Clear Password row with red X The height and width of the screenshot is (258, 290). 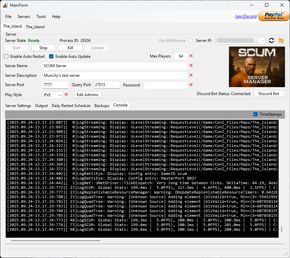[191, 84]
